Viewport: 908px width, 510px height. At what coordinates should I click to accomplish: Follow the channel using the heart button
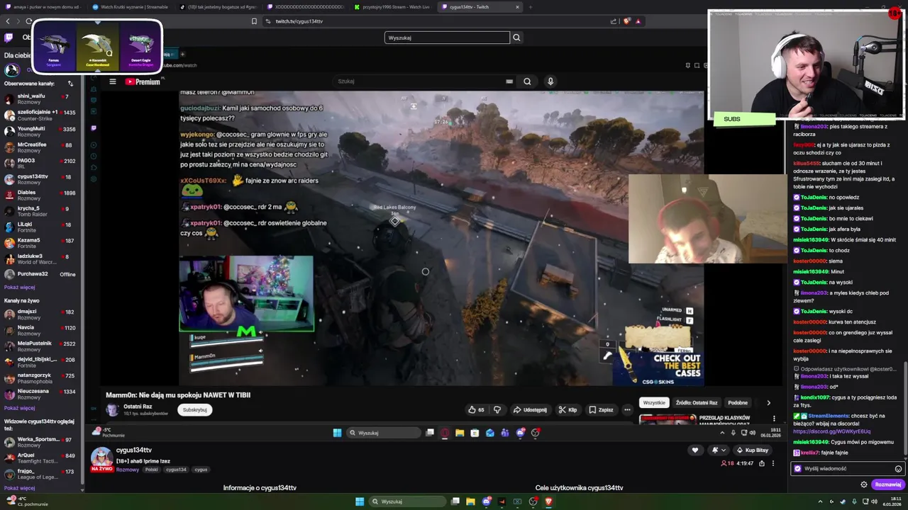click(695, 450)
